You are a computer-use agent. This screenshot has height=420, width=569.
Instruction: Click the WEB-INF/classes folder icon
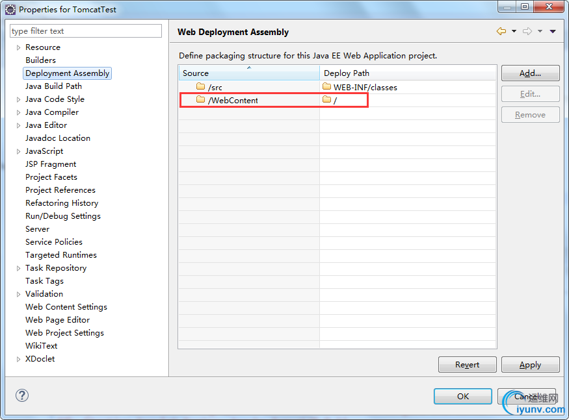[327, 86]
